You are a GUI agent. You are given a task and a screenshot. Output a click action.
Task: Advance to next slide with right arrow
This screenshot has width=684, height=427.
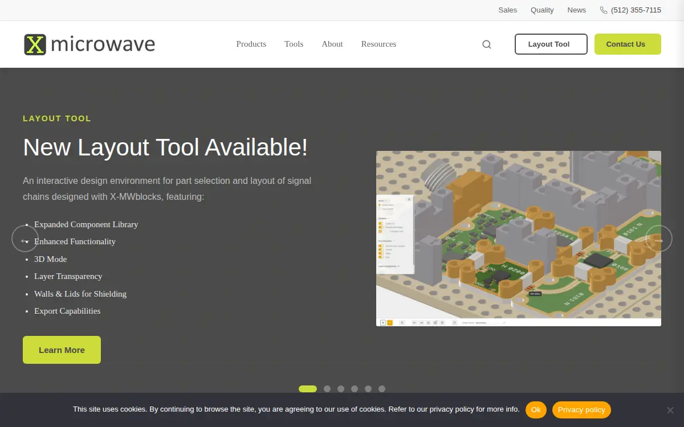pos(659,239)
